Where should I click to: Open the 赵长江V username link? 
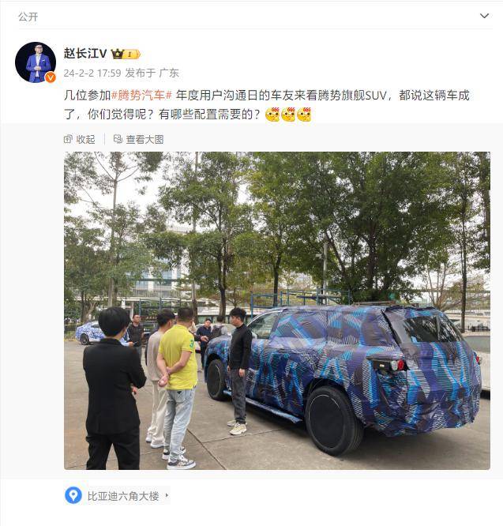pyautogui.click(x=85, y=54)
